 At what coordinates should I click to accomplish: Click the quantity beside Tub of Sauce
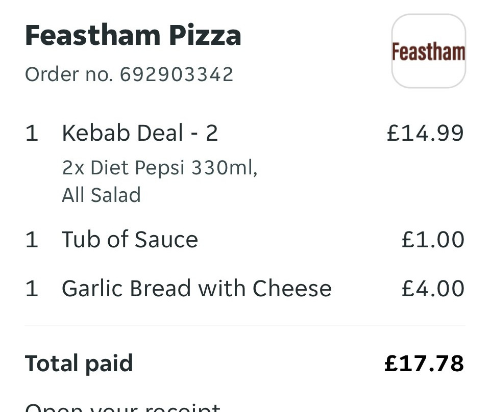tap(32, 240)
